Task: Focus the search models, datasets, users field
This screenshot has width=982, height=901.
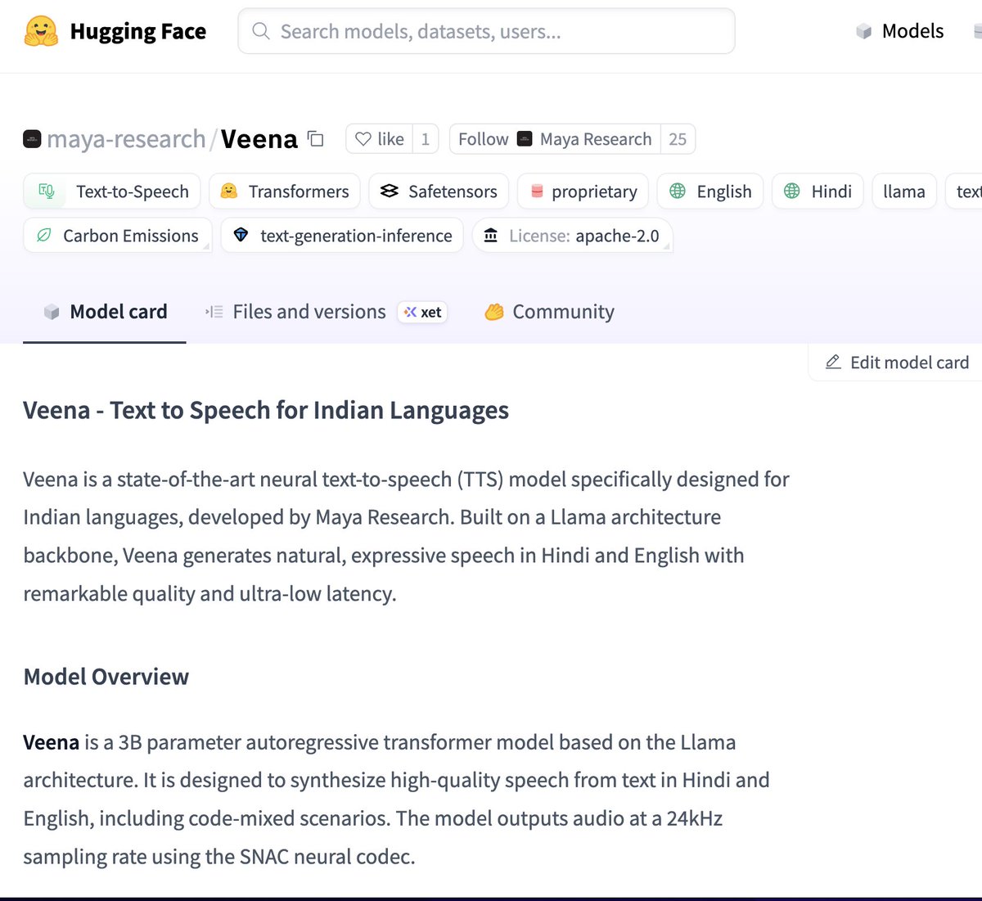Action: [486, 31]
